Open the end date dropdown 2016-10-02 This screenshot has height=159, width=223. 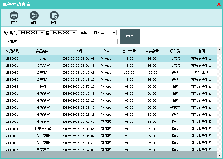[75, 33]
